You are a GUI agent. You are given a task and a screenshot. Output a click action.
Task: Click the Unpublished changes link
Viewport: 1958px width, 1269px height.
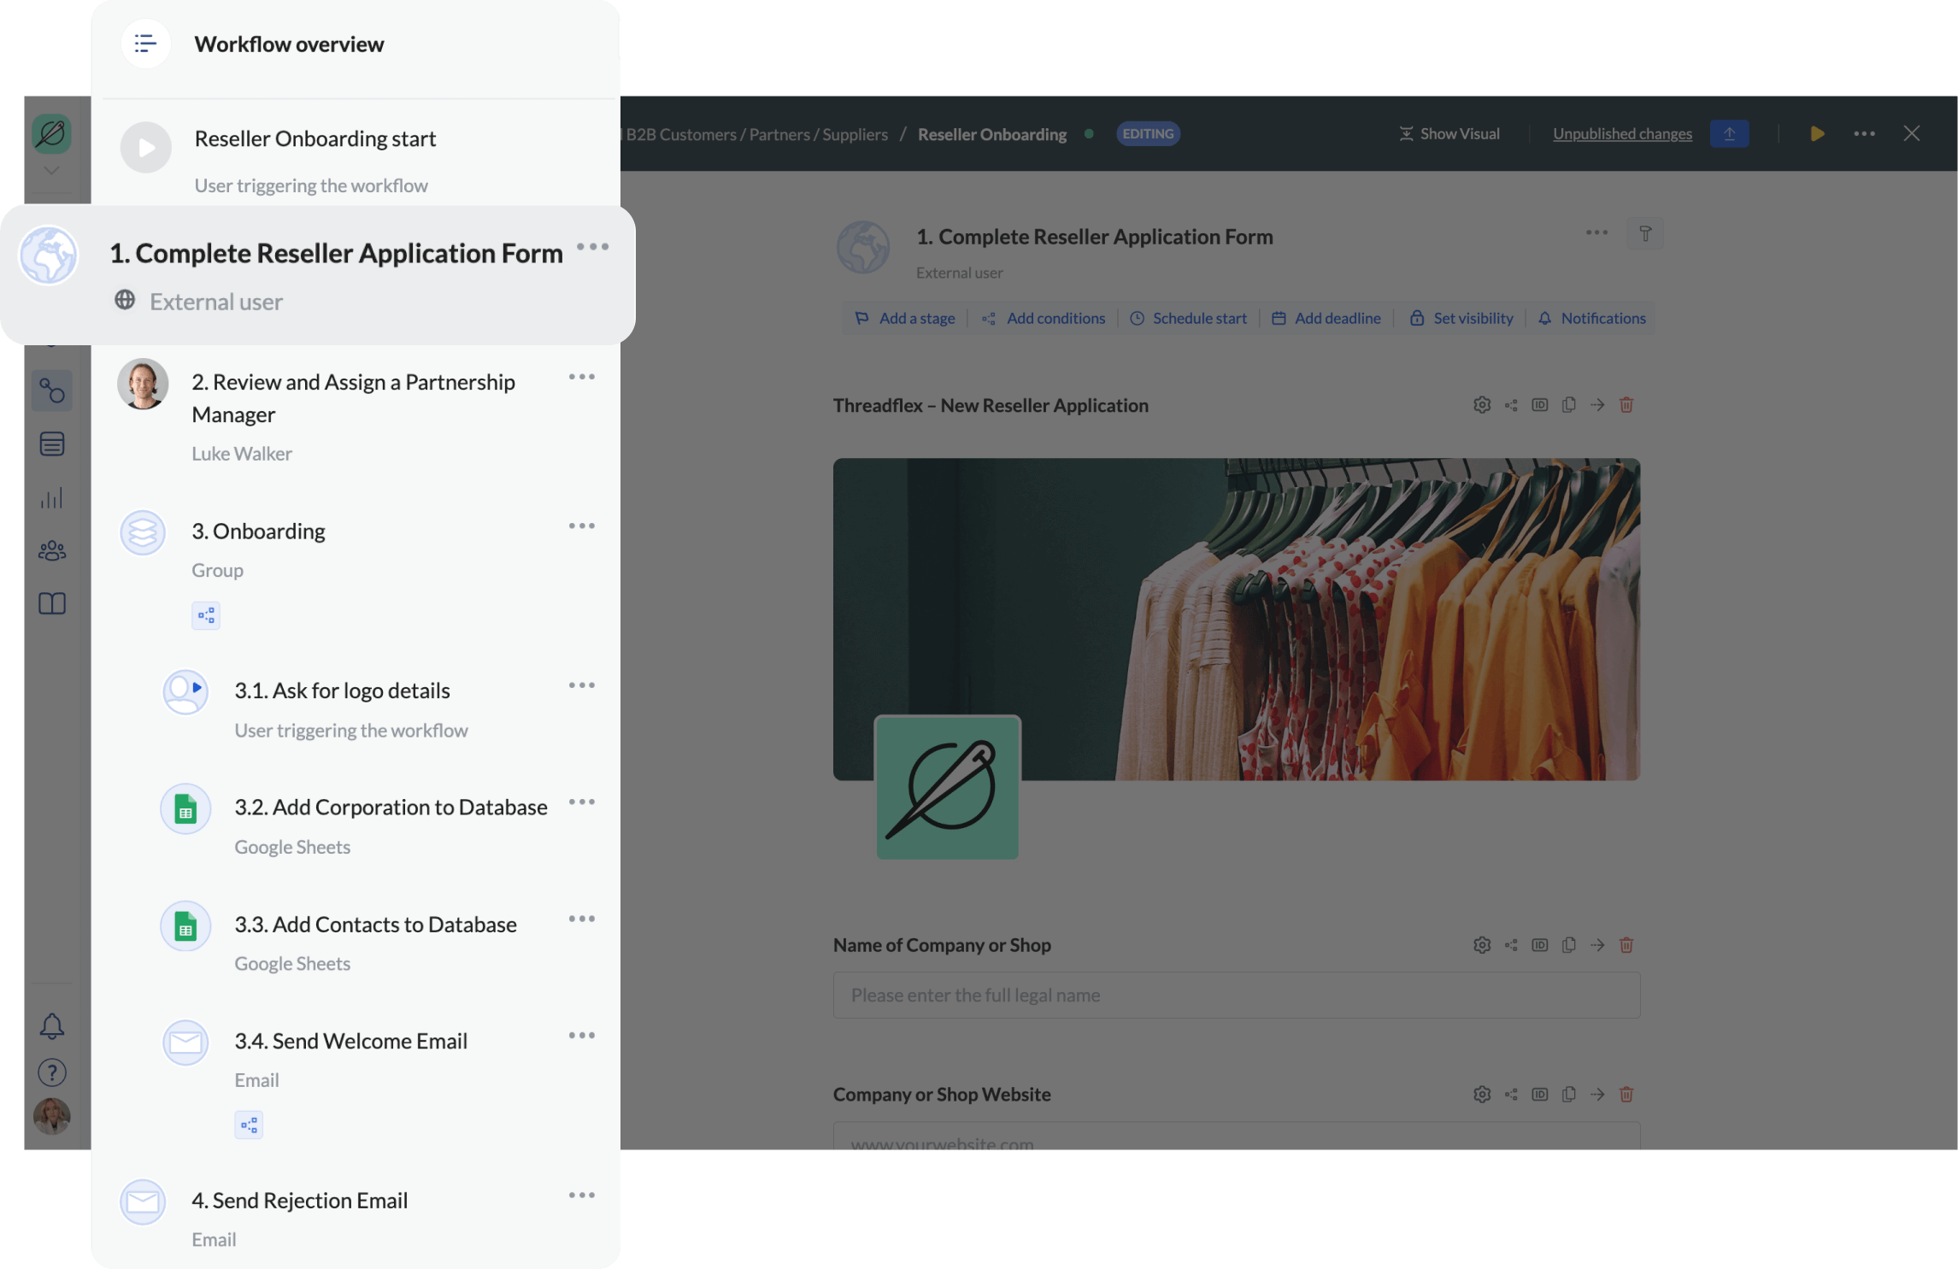[1621, 134]
